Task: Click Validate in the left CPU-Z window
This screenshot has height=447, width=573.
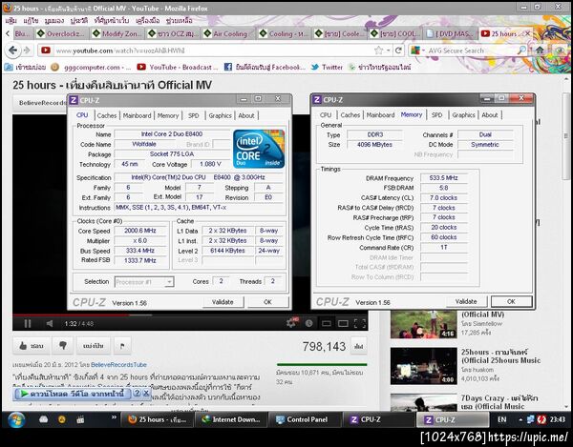Action: (223, 302)
